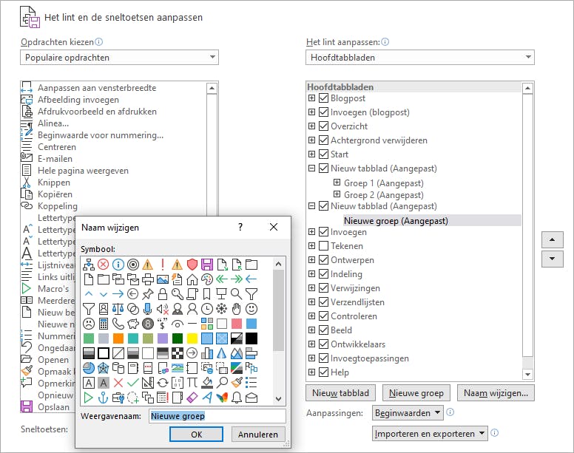Uncheck the Overzicht checkbox

click(x=323, y=126)
